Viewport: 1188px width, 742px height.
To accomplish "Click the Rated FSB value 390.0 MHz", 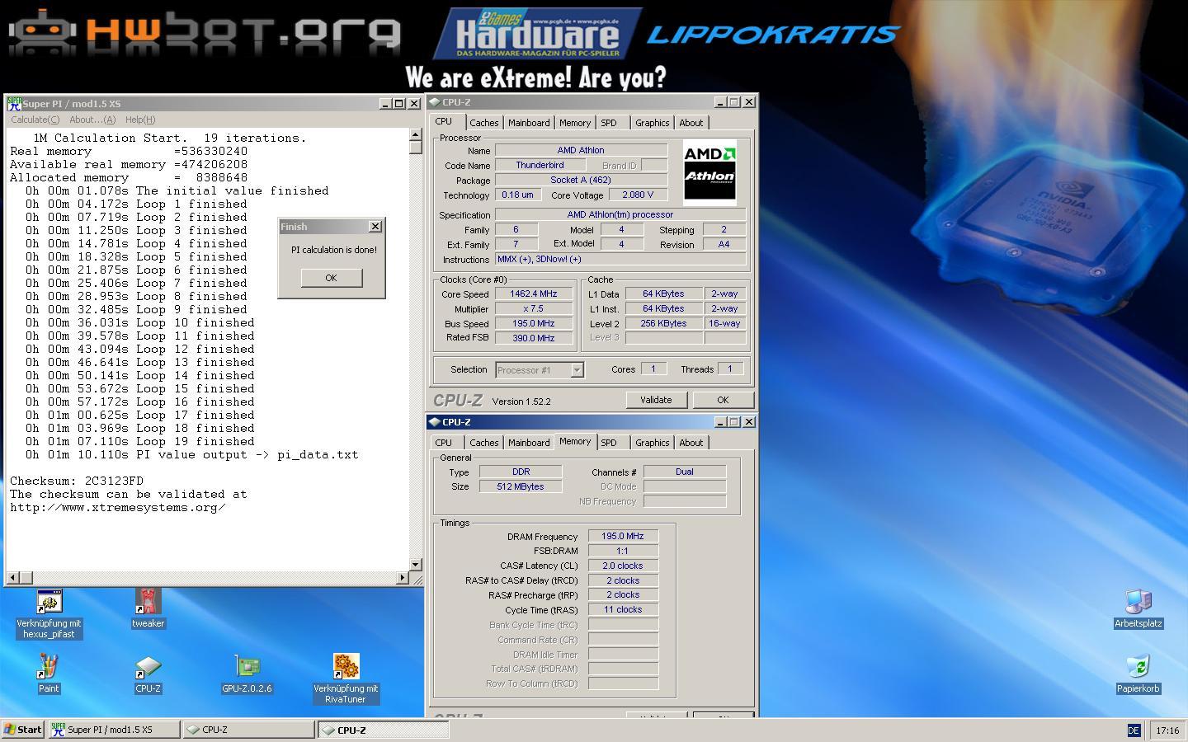I will (533, 338).
